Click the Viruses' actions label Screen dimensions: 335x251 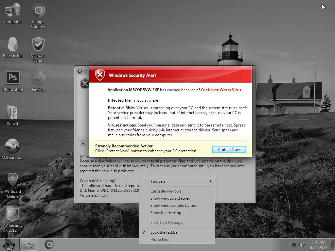tap(122, 125)
